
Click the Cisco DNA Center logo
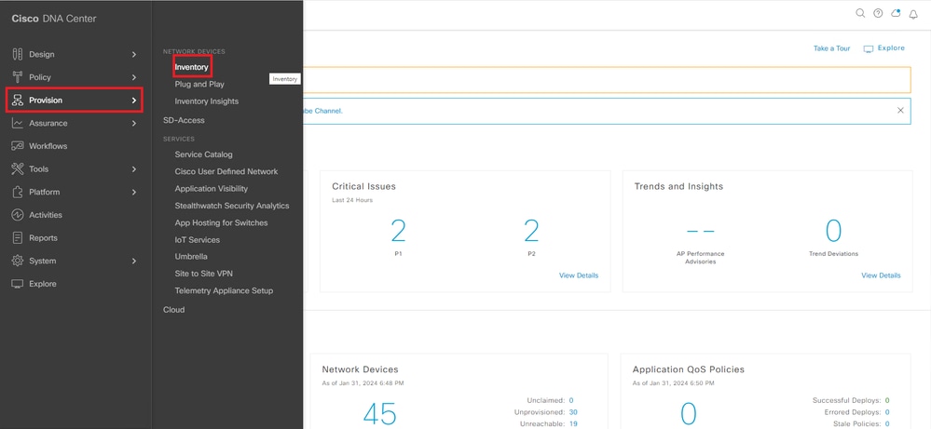(x=53, y=19)
